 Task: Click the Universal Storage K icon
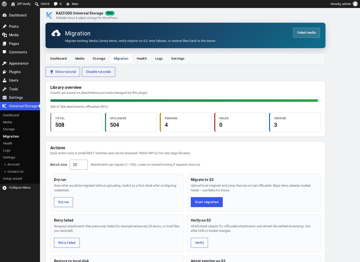coord(4,106)
